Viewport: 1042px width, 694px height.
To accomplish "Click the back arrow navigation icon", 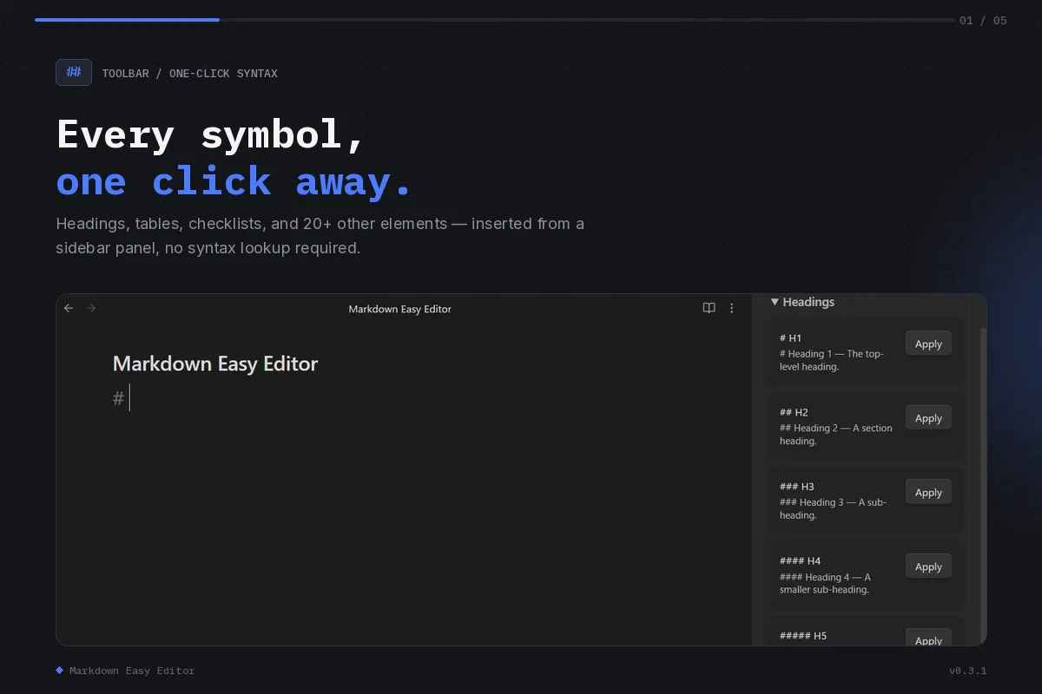I will coord(69,308).
